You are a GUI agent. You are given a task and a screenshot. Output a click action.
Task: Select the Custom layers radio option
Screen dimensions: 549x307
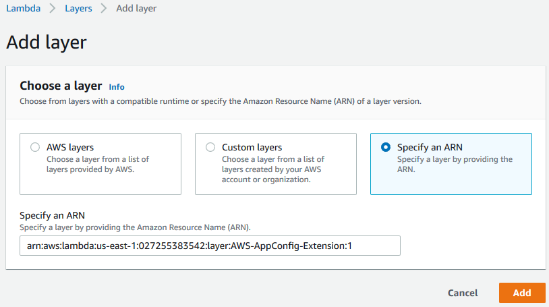210,147
